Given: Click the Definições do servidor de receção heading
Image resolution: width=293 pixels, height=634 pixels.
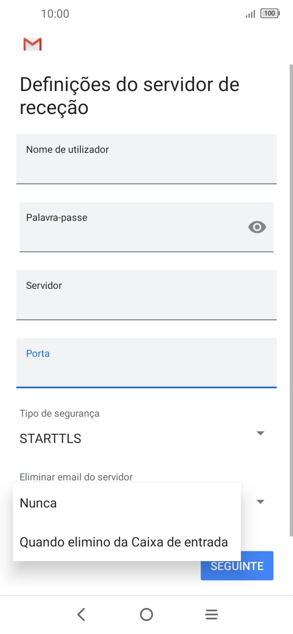Looking at the screenshot, I should 129,95.
